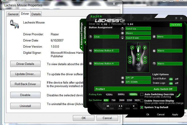This screenshot has width=187, height=125.
Task: Click OK in Mouse Properties dialog
Action: [84, 118]
